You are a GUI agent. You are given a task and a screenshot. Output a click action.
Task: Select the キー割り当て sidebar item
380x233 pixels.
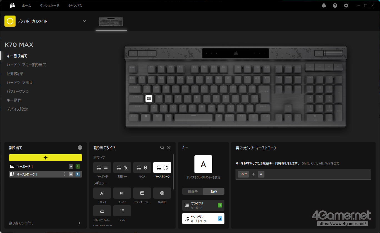[x=17, y=56]
